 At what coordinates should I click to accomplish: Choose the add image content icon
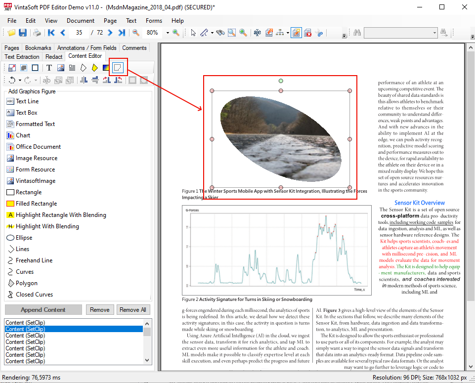click(x=61, y=68)
